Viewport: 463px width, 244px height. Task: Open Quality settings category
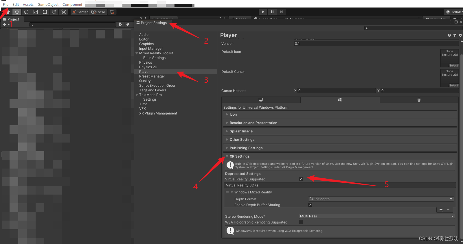(145, 81)
